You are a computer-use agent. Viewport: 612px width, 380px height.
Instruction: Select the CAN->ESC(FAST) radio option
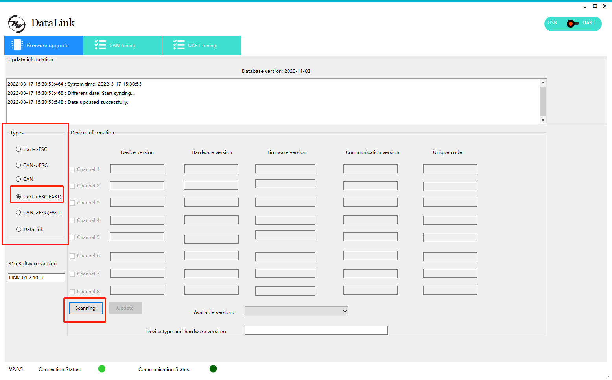tap(18, 213)
